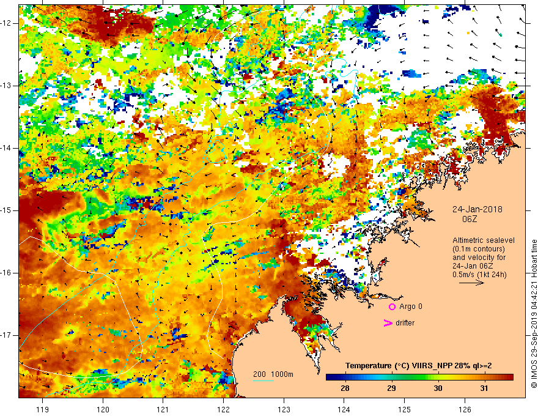Click the -12 latitude axis label
This screenshot has height=416, width=538.
tap(6, 23)
